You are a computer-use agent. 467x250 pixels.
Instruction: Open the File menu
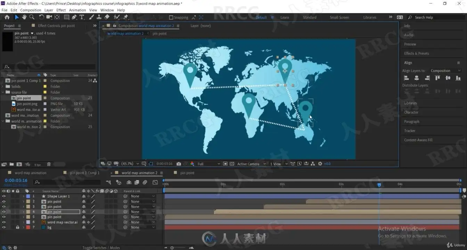[5, 10]
